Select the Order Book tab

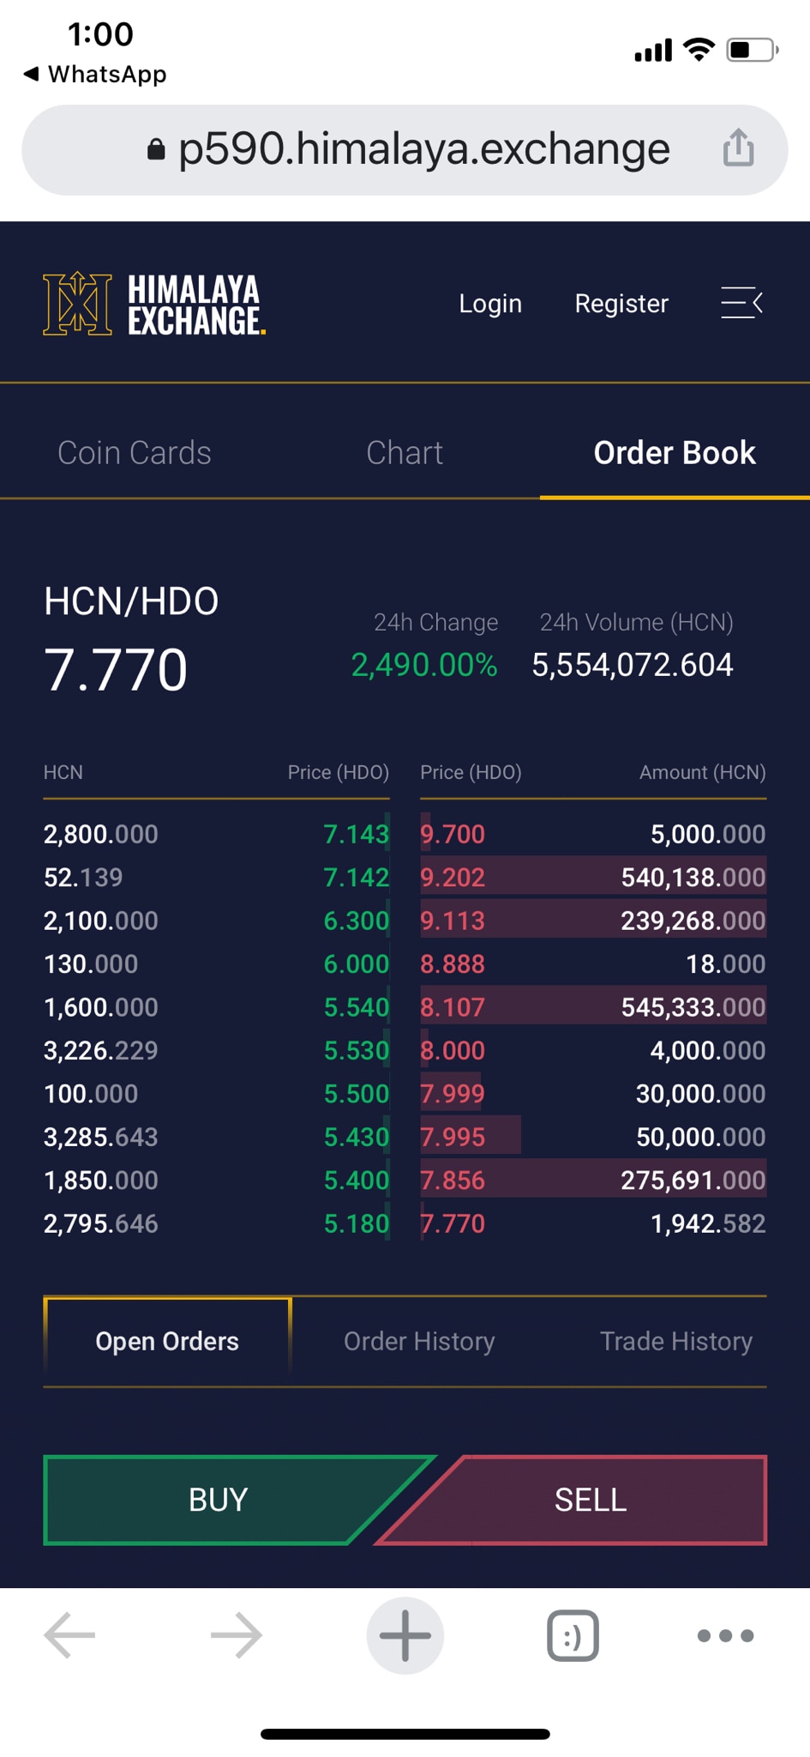pyautogui.click(x=675, y=452)
